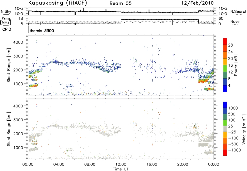Select the themis 3300 text
The image size is (247, 171).
click(x=42, y=31)
